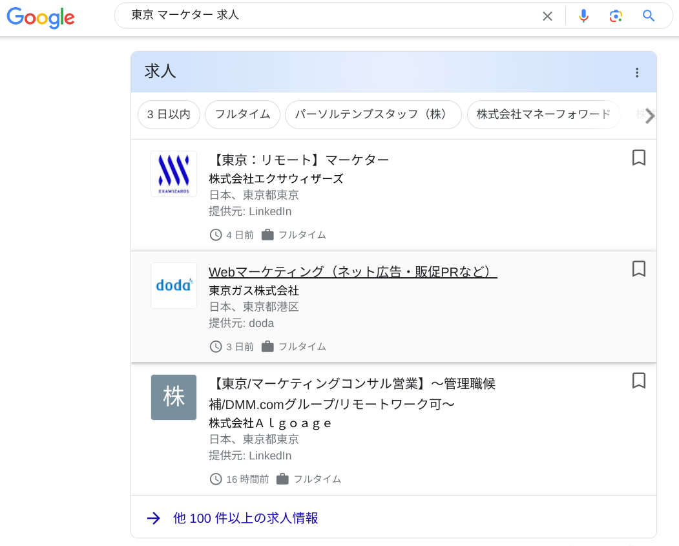Click the clock icon next to 3 日前
This screenshot has height=546, width=679.
point(216,347)
